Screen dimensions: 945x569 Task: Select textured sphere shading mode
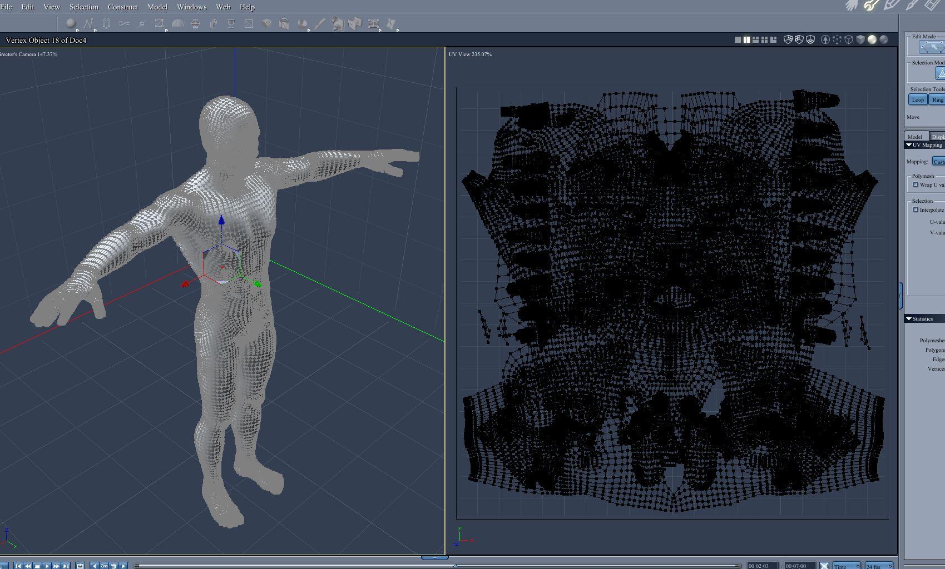point(883,39)
